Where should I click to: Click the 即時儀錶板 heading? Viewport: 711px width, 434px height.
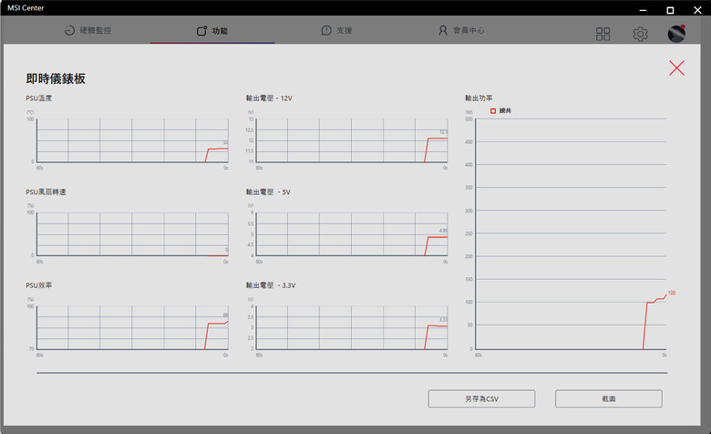pos(56,78)
